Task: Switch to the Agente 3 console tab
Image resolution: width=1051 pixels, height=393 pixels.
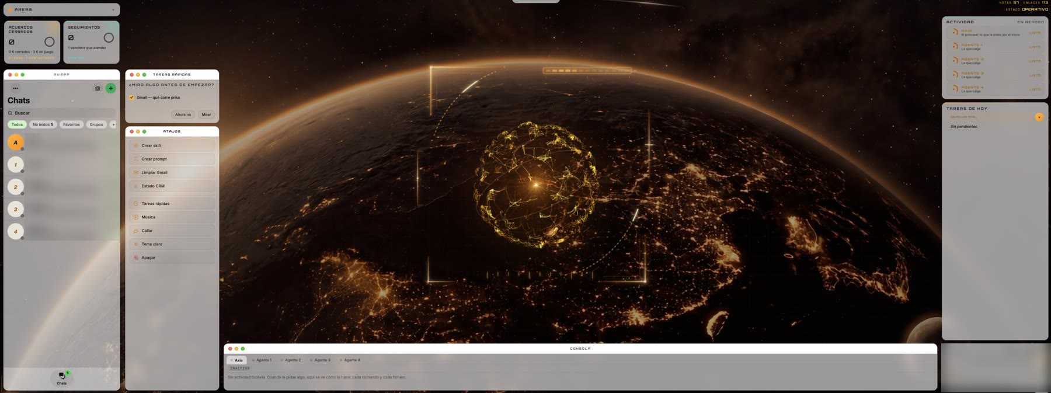Action: click(x=321, y=360)
